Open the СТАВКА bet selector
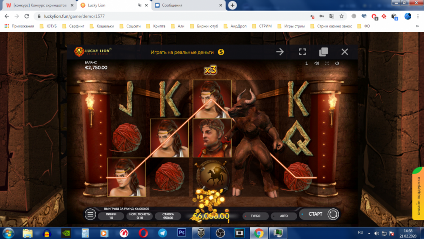This screenshot has width=424, height=239. 168,216
